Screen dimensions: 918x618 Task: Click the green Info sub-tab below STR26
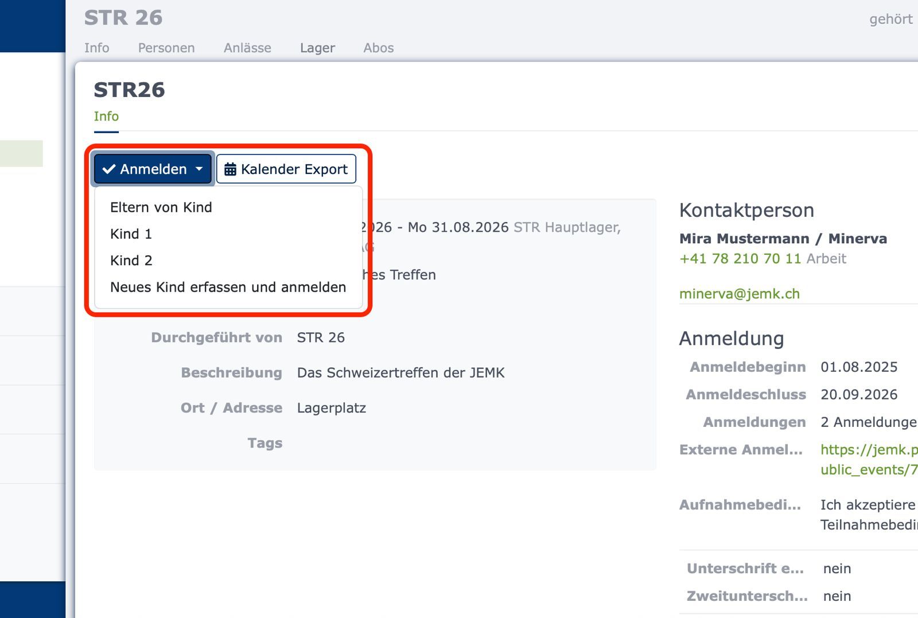coord(106,116)
